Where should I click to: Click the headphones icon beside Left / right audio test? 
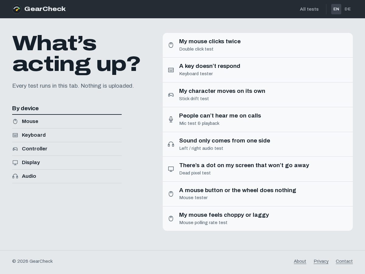coord(171,144)
